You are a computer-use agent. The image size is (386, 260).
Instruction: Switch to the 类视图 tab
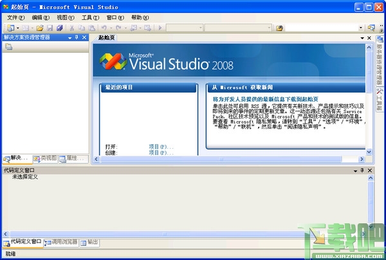[45, 159]
